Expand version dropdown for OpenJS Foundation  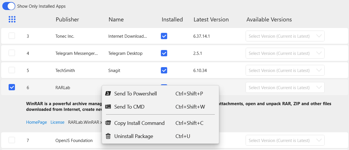pos(285,140)
